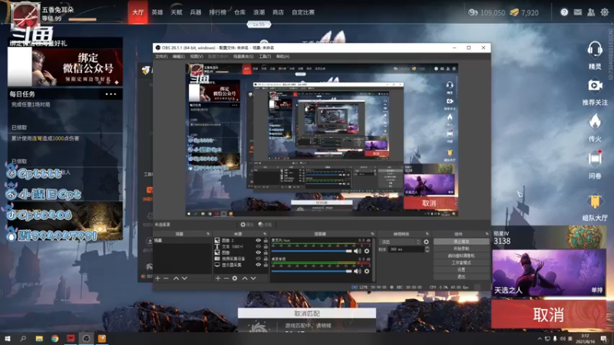Image resolution: width=614 pixels, height=345 pixels.
Task: Open 麦克风/Aux audio settings gear
Action: [367, 251]
